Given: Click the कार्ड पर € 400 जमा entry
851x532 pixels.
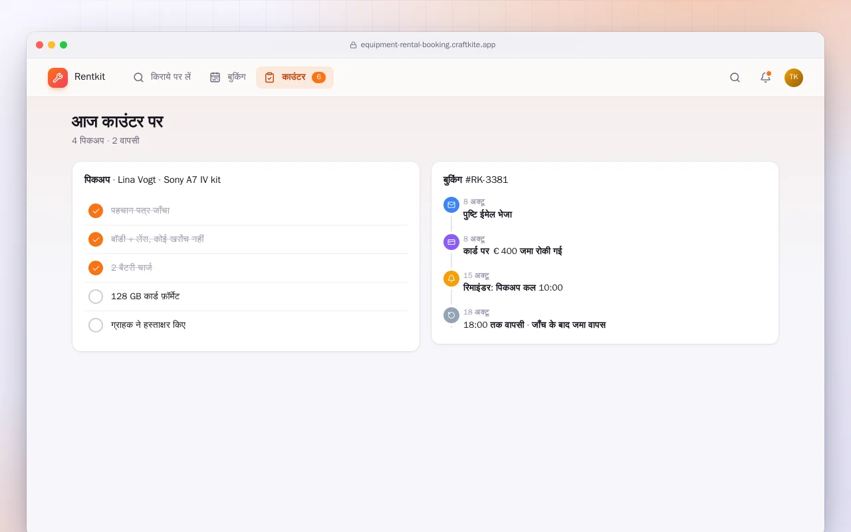Looking at the screenshot, I should (x=513, y=251).
